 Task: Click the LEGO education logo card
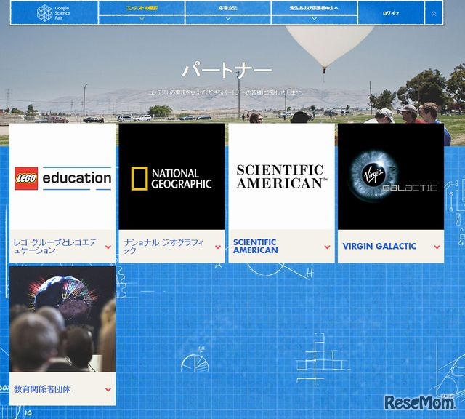62,177
